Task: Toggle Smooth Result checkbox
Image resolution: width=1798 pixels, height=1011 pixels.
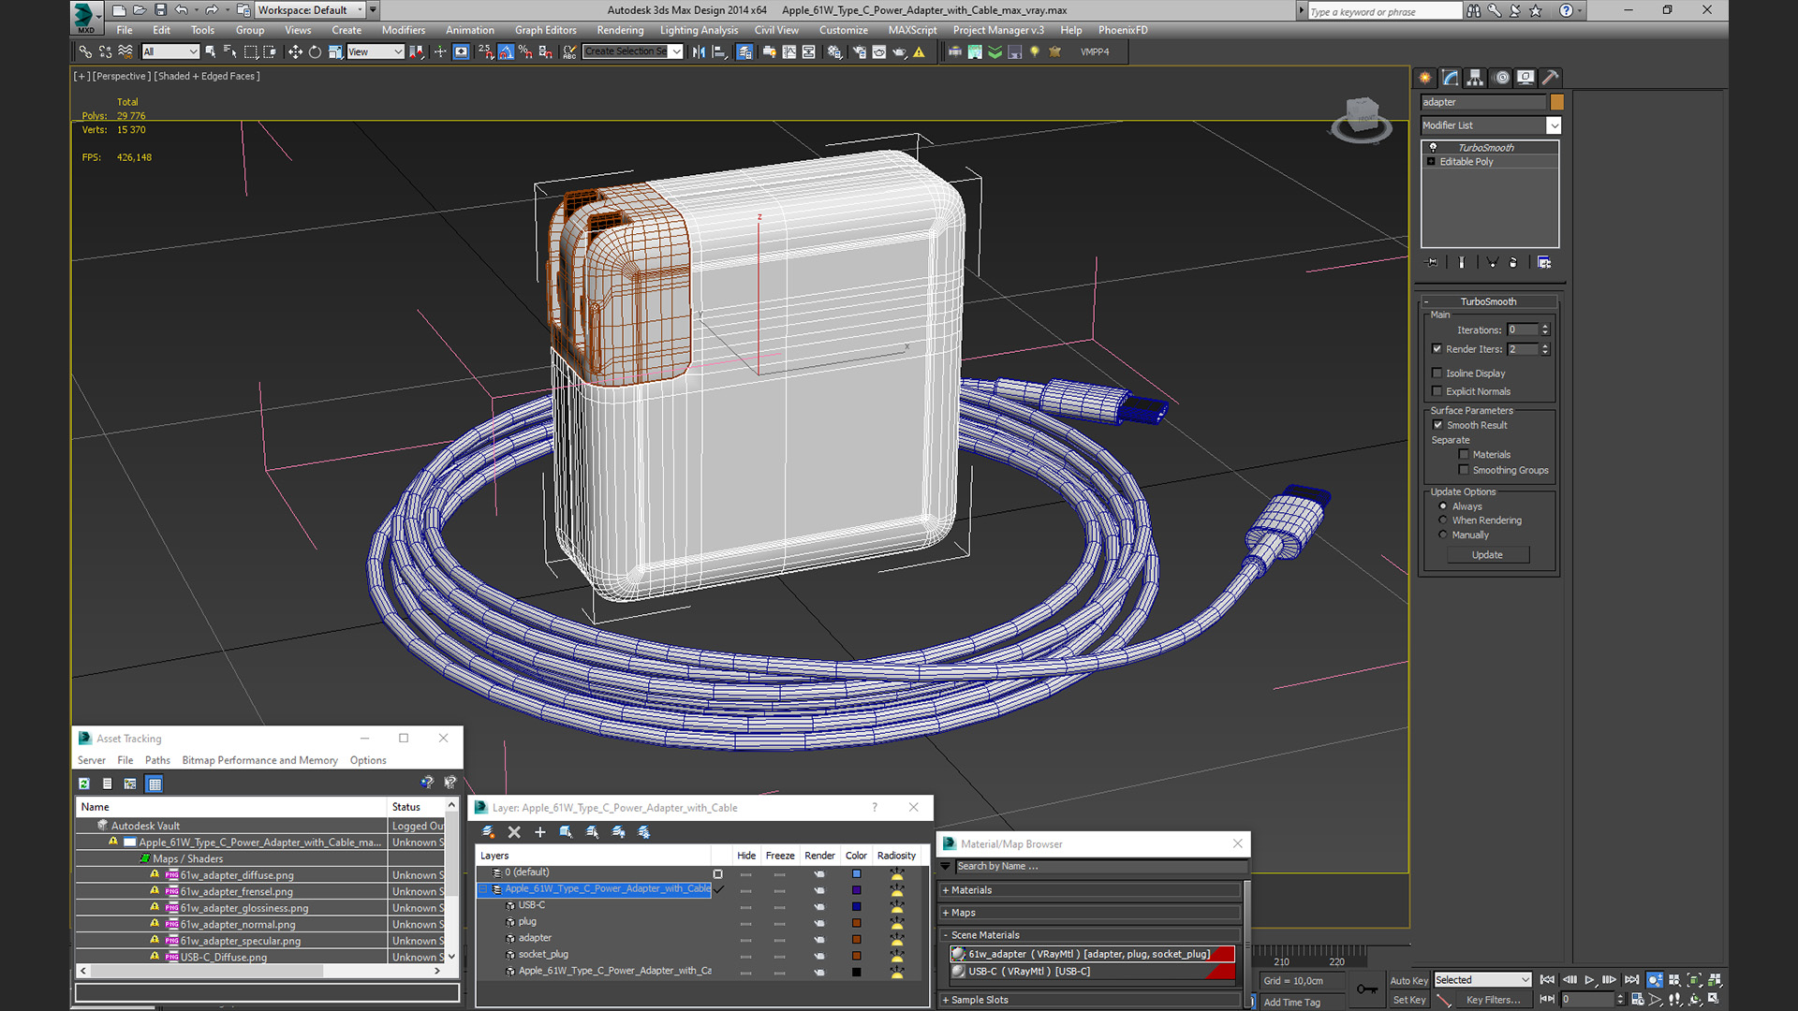Action: (x=1438, y=425)
